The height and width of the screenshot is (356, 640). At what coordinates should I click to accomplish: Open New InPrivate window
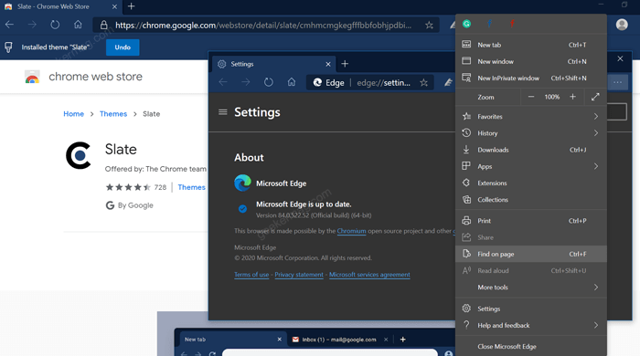tap(530, 79)
